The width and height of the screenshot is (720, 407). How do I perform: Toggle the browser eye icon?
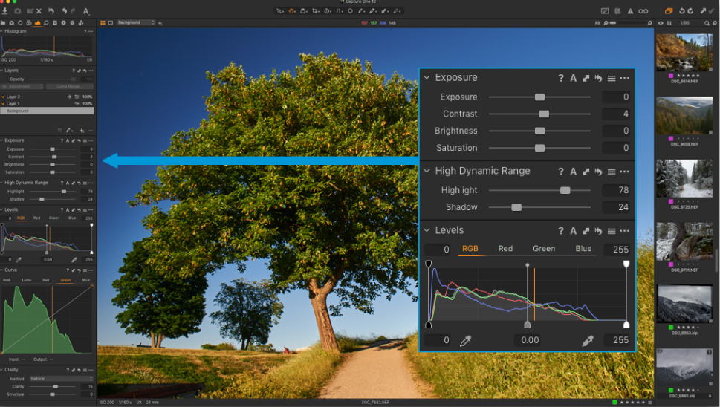661,23
